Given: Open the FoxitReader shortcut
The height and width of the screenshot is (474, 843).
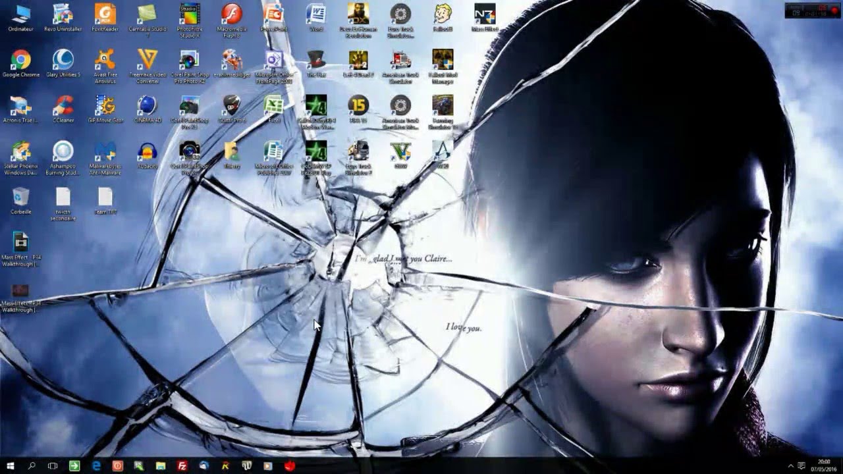Looking at the screenshot, I should coord(105,18).
